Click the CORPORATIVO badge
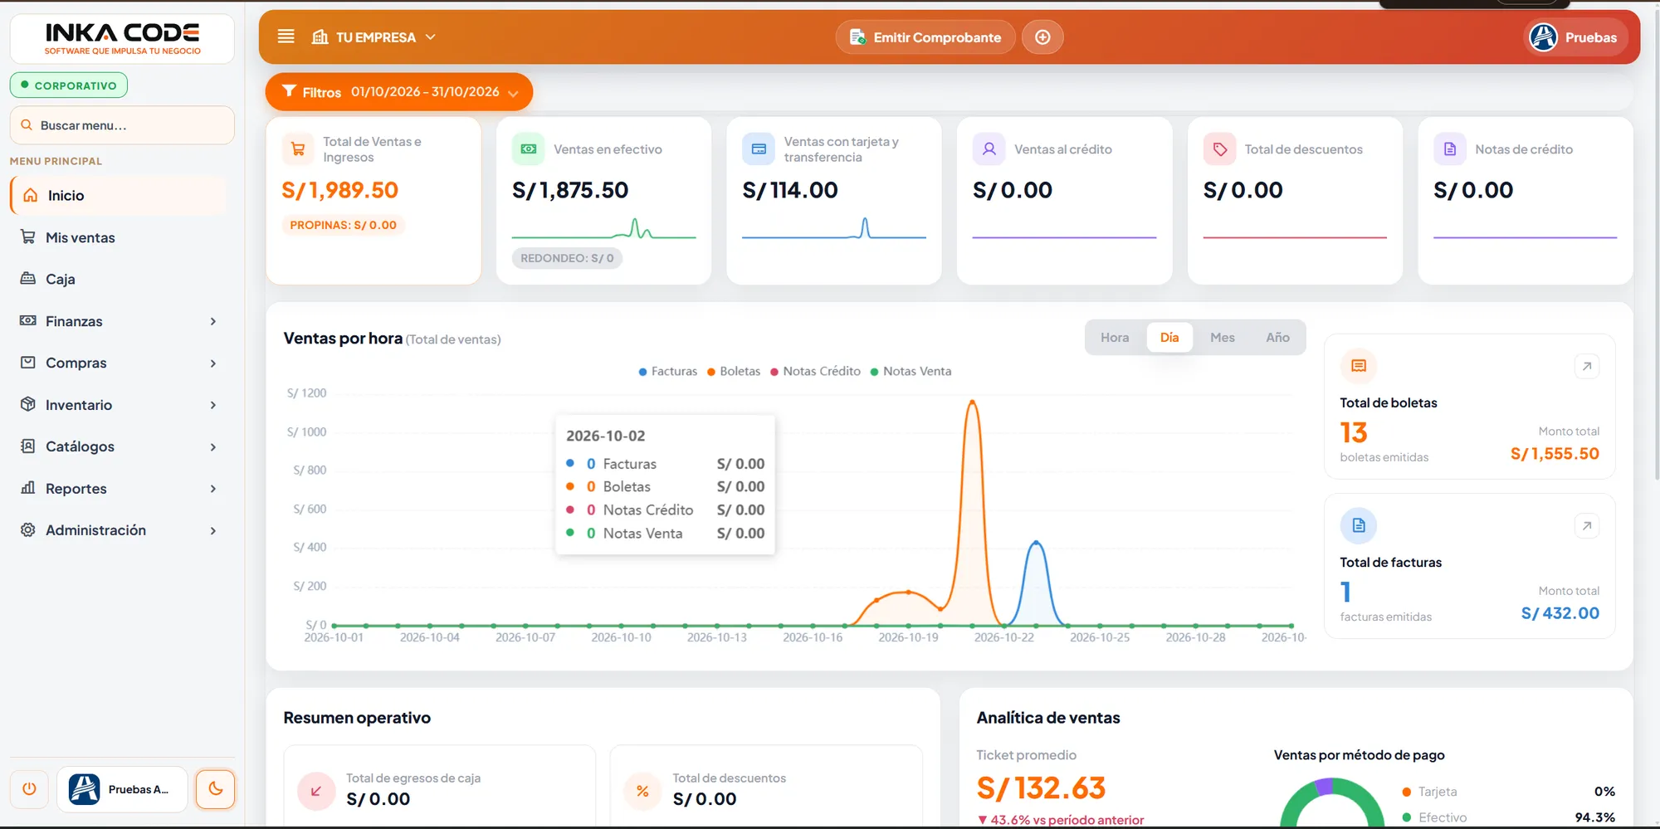The width and height of the screenshot is (1660, 829). click(69, 85)
